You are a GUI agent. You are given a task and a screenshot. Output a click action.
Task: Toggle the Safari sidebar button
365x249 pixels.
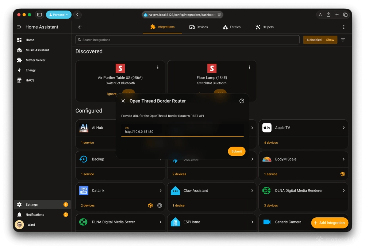(x=39, y=15)
